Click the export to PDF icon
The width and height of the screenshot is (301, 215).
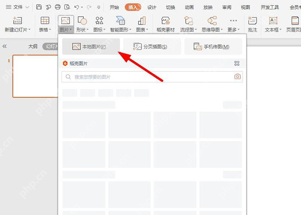click(x=48, y=7)
